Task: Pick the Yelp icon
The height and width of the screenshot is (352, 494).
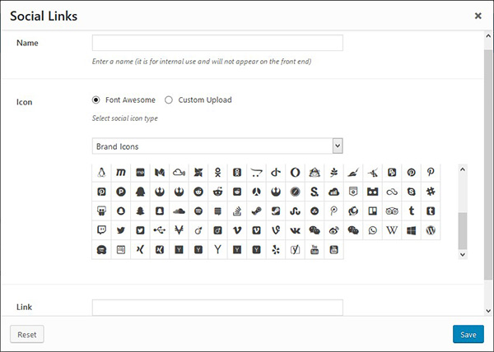Action: click(x=276, y=250)
